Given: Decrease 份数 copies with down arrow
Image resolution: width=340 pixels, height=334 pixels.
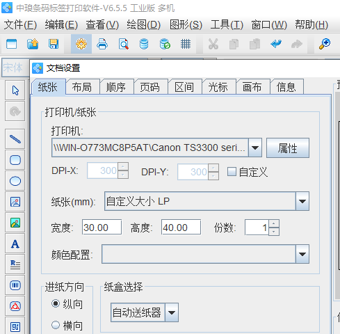Looking at the screenshot, I should click(x=274, y=232).
